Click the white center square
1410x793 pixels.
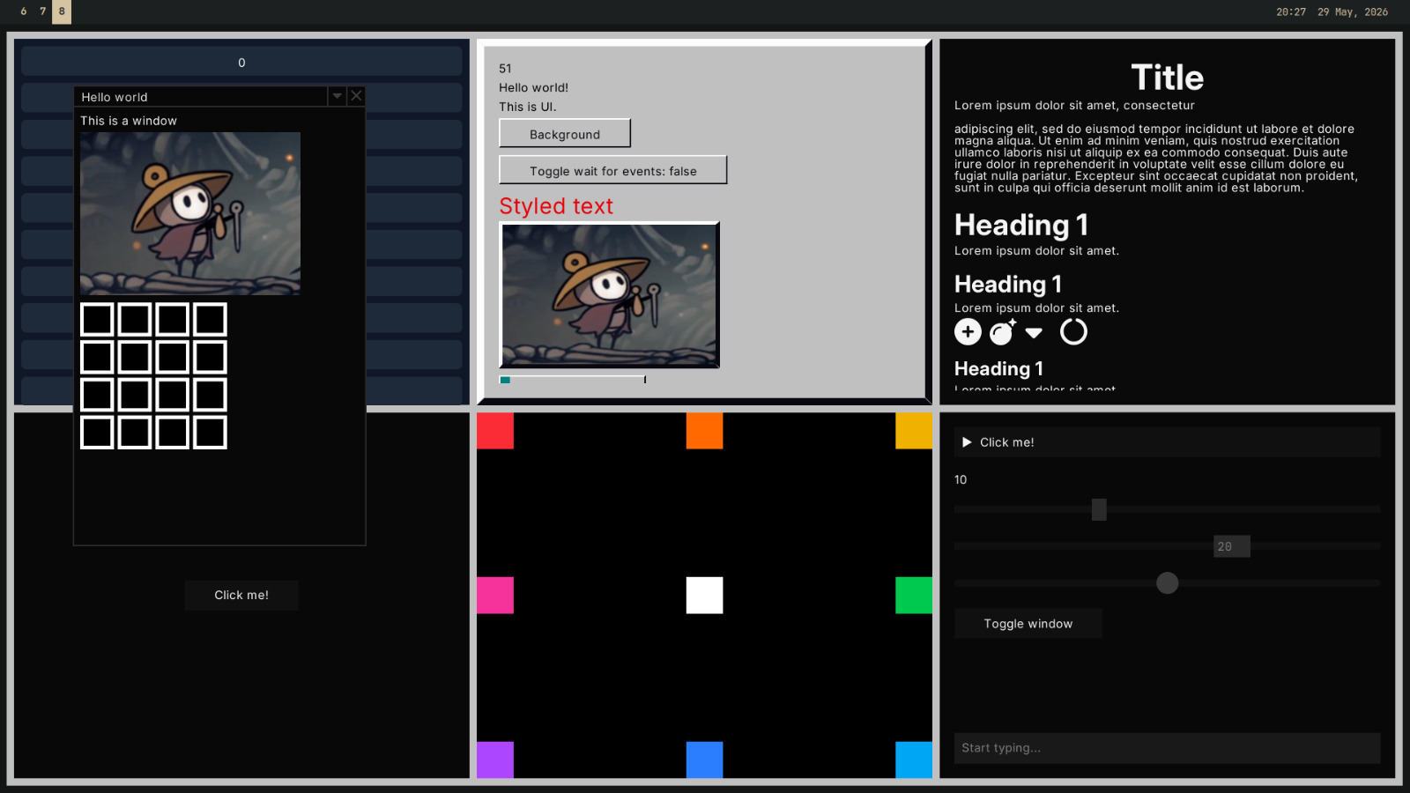[705, 596]
